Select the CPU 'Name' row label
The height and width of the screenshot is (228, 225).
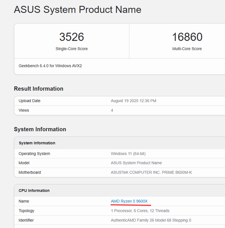(x=24, y=201)
